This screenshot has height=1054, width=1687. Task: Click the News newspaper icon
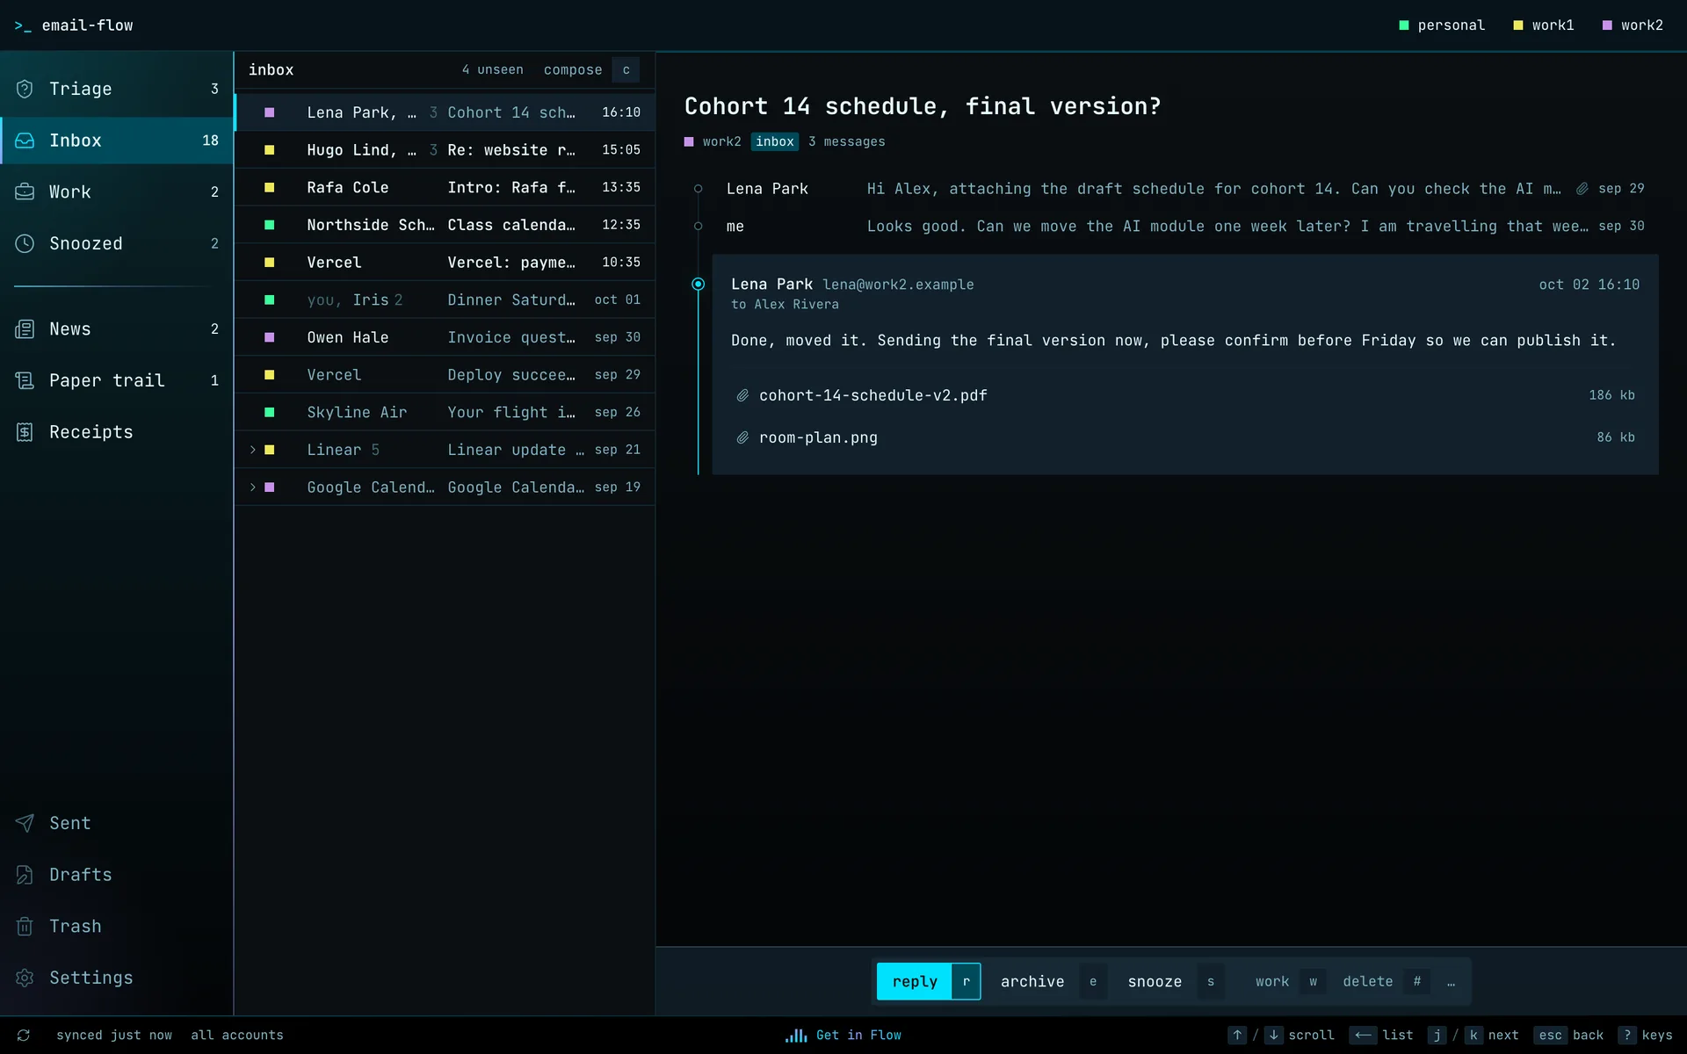(x=25, y=329)
